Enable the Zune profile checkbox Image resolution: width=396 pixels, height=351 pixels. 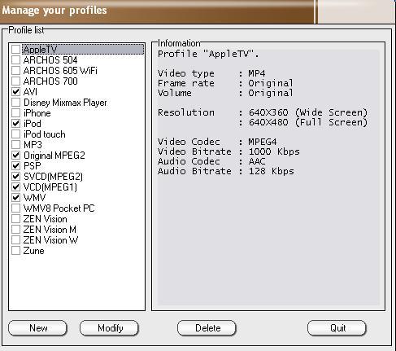pyautogui.click(x=15, y=251)
